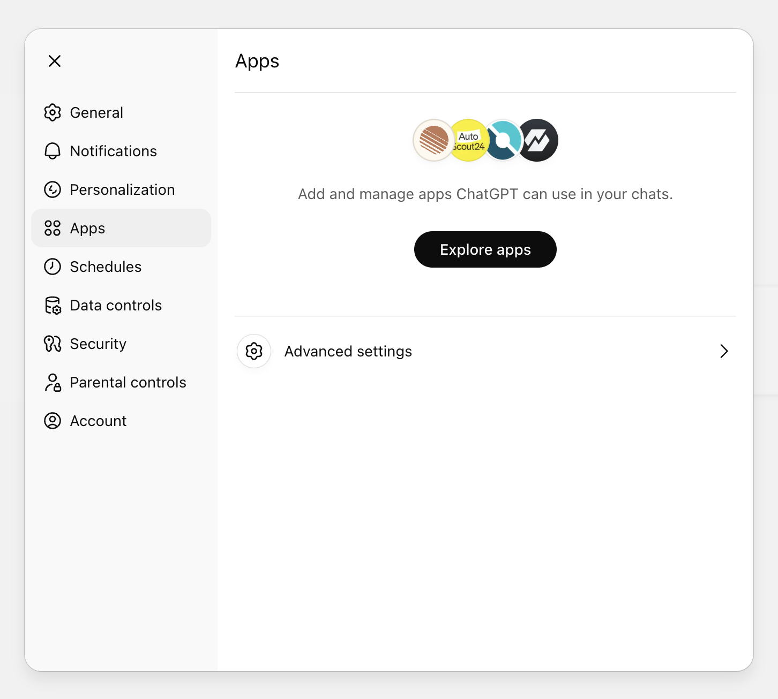Image resolution: width=778 pixels, height=699 pixels.
Task: Click the Explore apps button
Action: coord(485,249)
